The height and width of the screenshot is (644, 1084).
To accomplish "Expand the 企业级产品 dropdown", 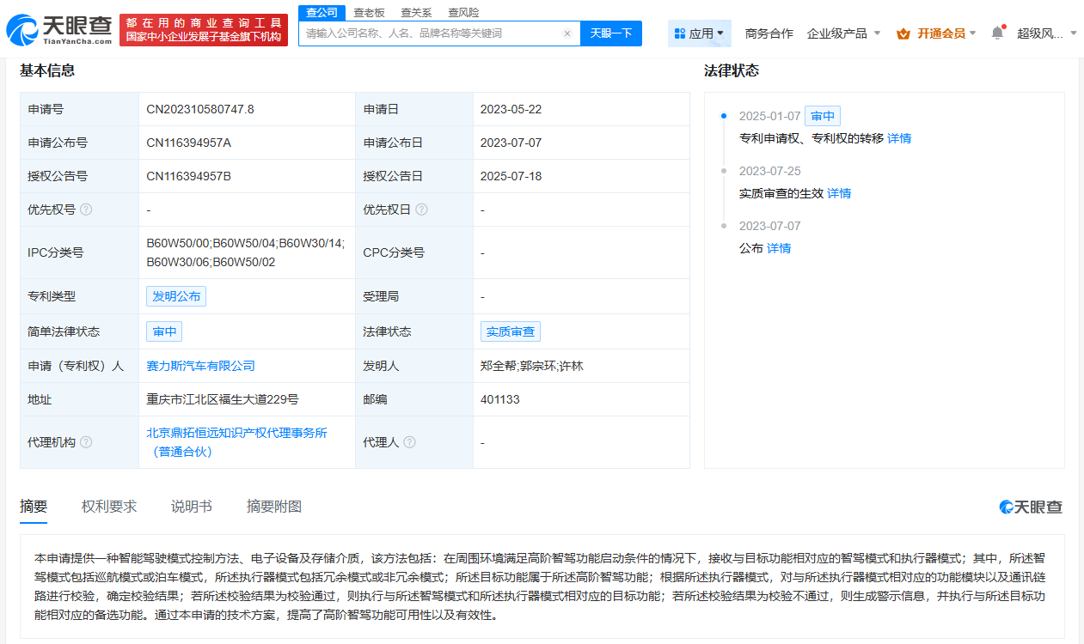I will 842,33.
